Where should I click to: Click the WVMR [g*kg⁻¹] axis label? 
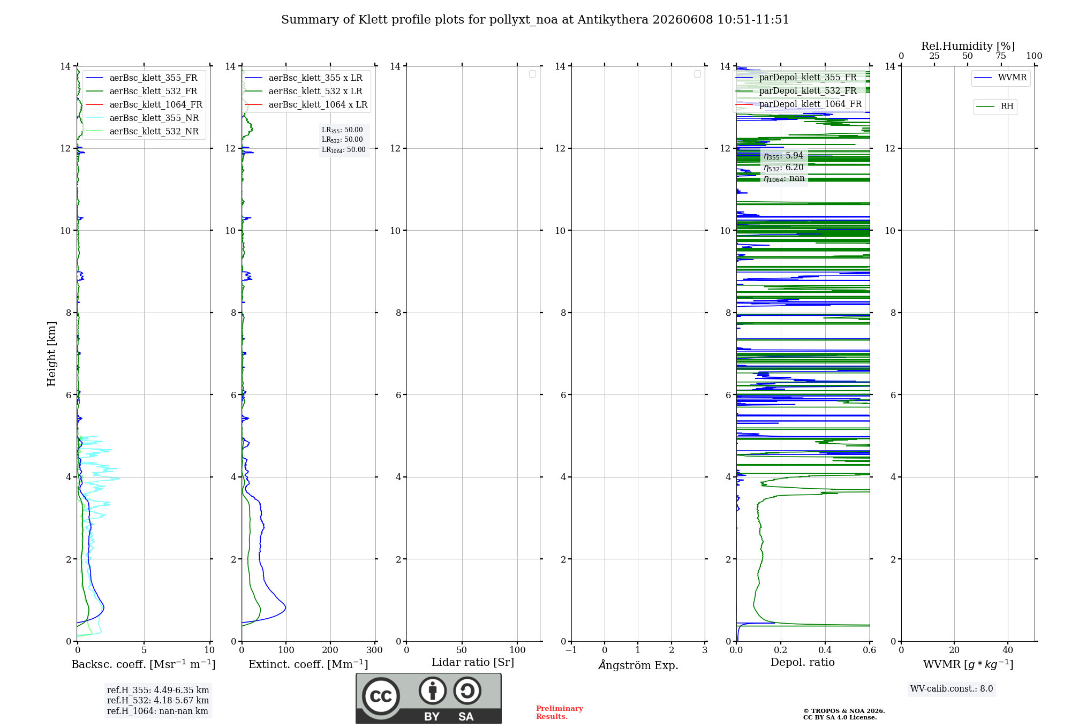[x=968, y=664]
